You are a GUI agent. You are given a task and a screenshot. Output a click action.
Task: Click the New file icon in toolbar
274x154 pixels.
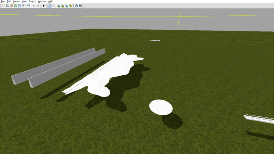click(x=3, y=6)
